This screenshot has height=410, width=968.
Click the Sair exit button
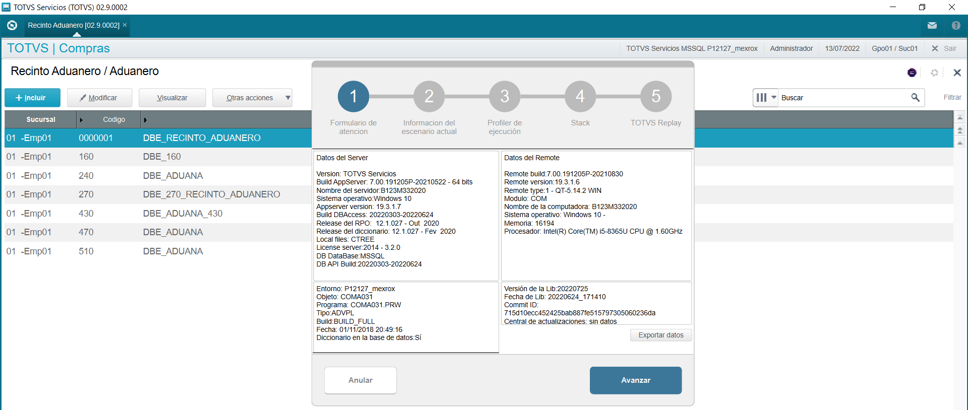[944, 48]
